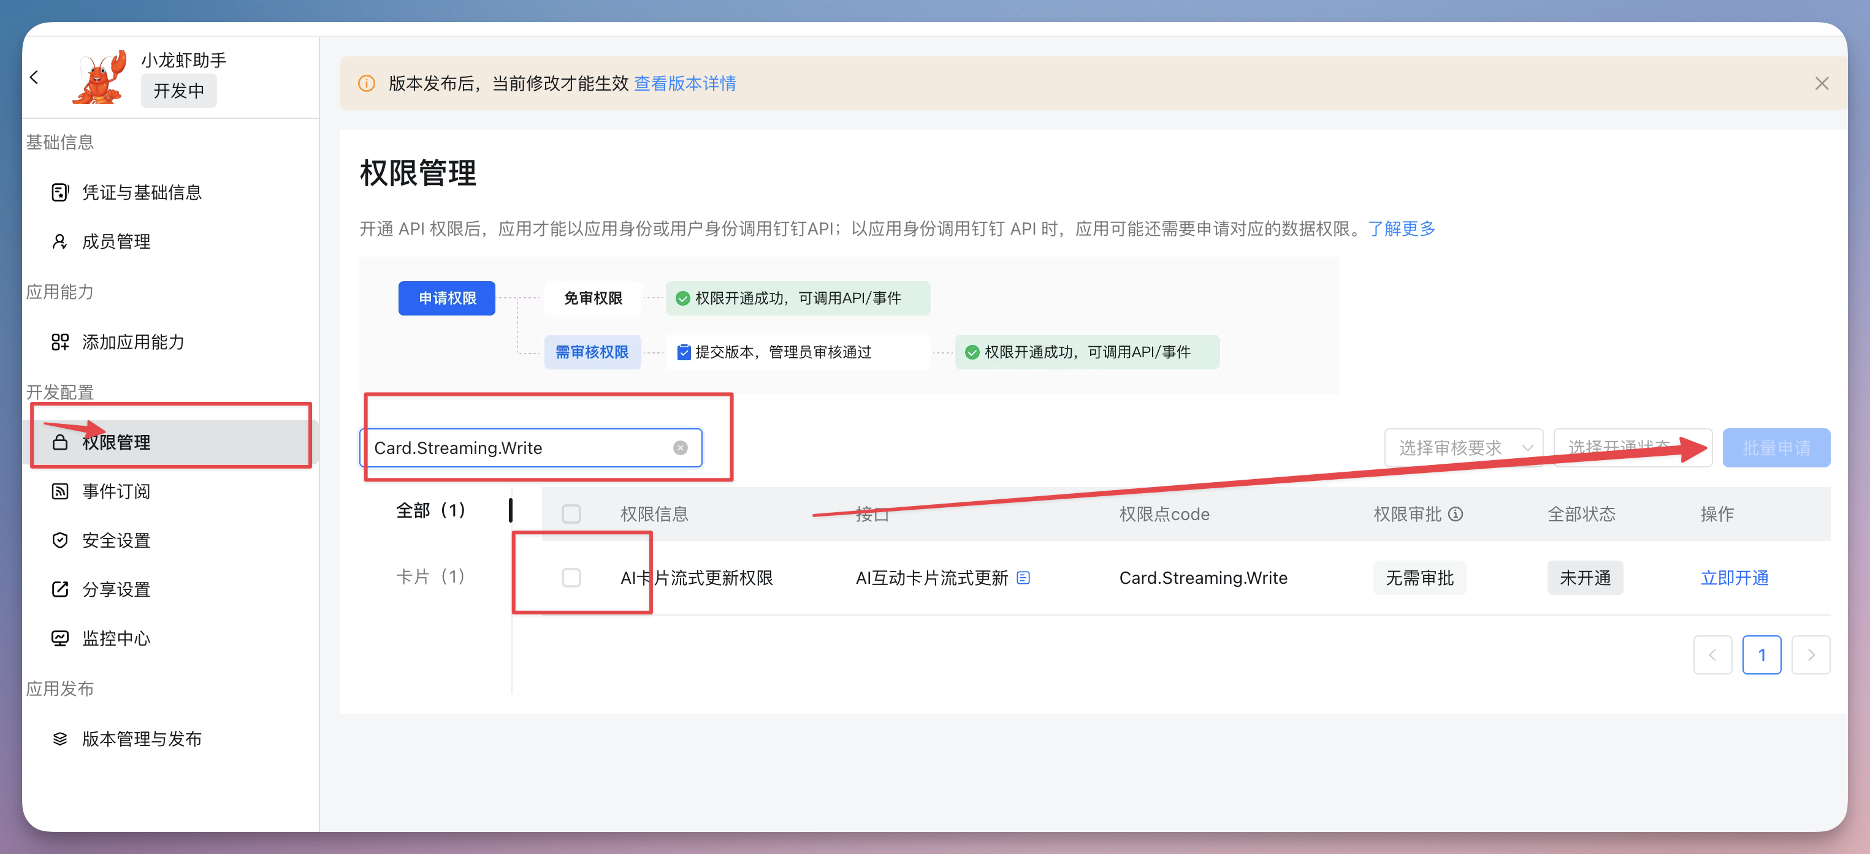Clear the permission search field
1870x854 pixels.
[680, 448]
